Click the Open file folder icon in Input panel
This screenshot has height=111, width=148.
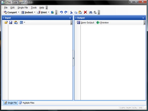[x=6, y=23]
